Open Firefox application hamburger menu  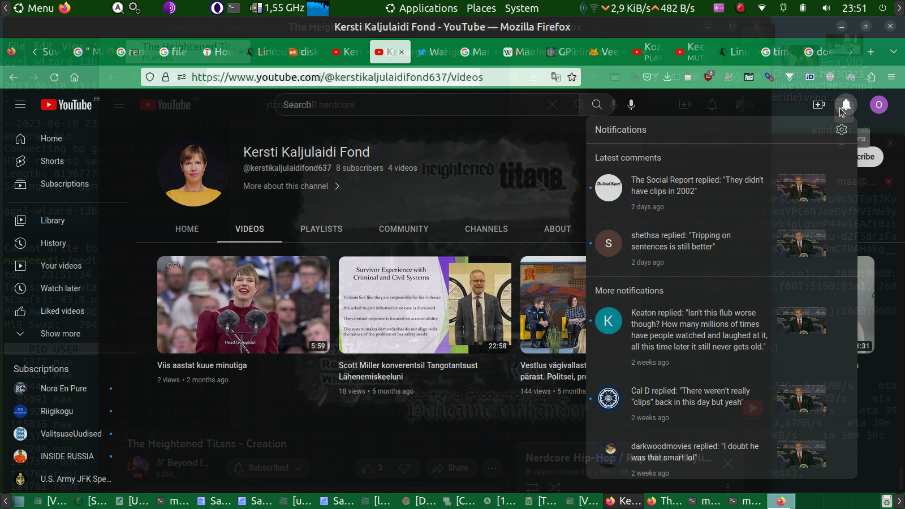click(x=891, y=77)
